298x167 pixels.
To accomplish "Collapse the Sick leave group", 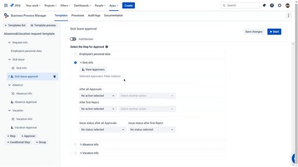I will coord(9,59).
